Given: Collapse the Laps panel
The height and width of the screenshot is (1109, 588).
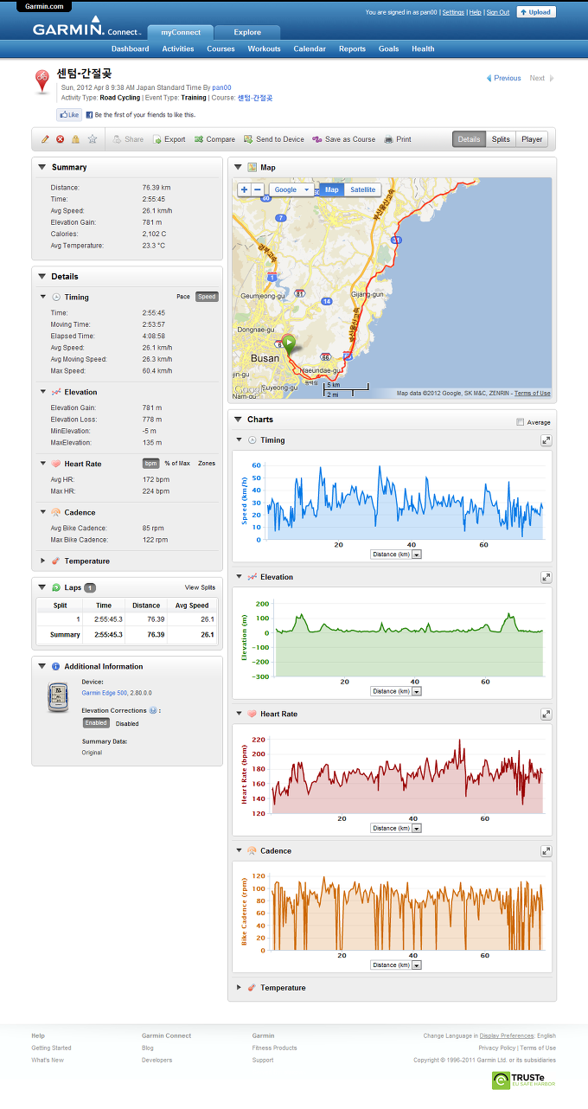Looking at the screenshot, I should tap(42, 587).
